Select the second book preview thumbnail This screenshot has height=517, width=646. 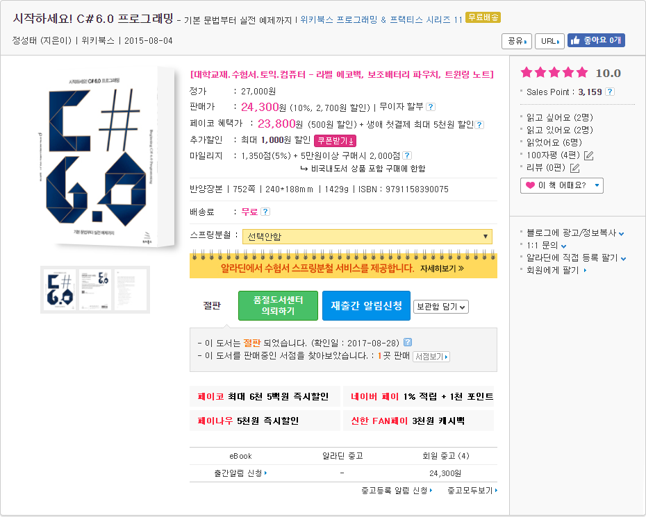coord(95,289)
